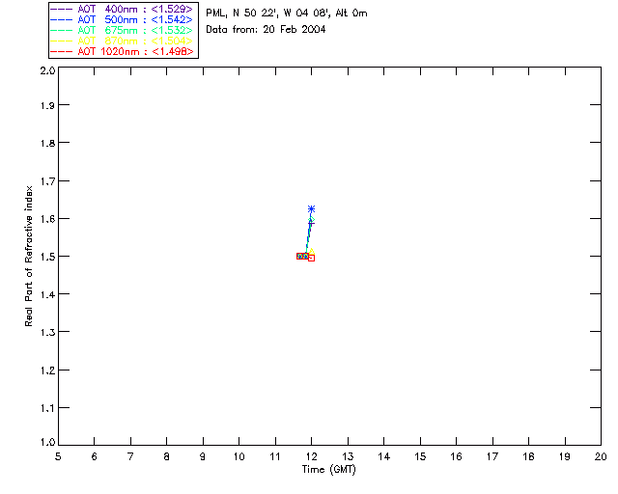Screen dimensions: 618x494
Task: Click y-axis tick label 1.0
Action: point(47,443)
